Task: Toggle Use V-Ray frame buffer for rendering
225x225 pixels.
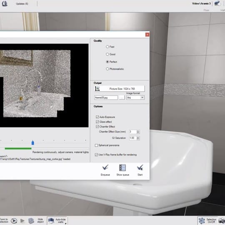Action: 96,155
